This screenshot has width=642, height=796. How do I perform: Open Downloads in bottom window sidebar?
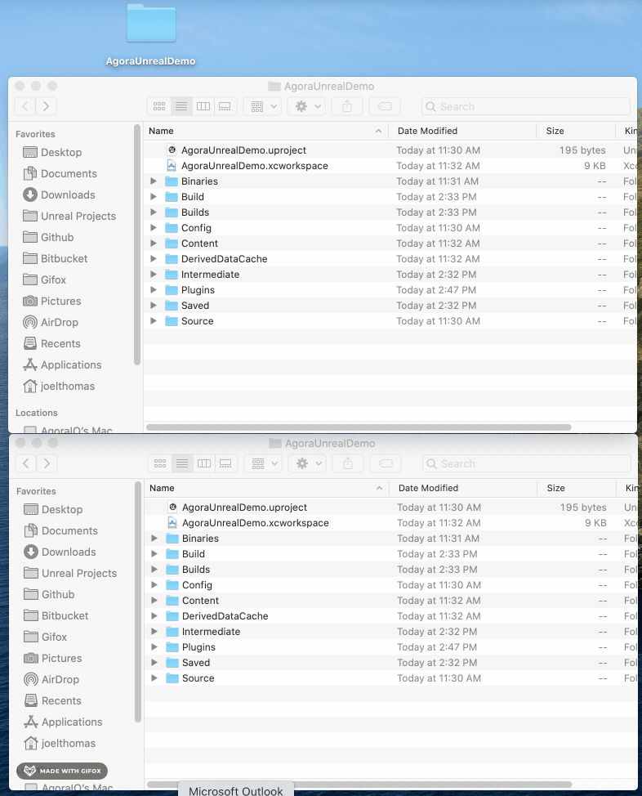click(x=60, y=552)
